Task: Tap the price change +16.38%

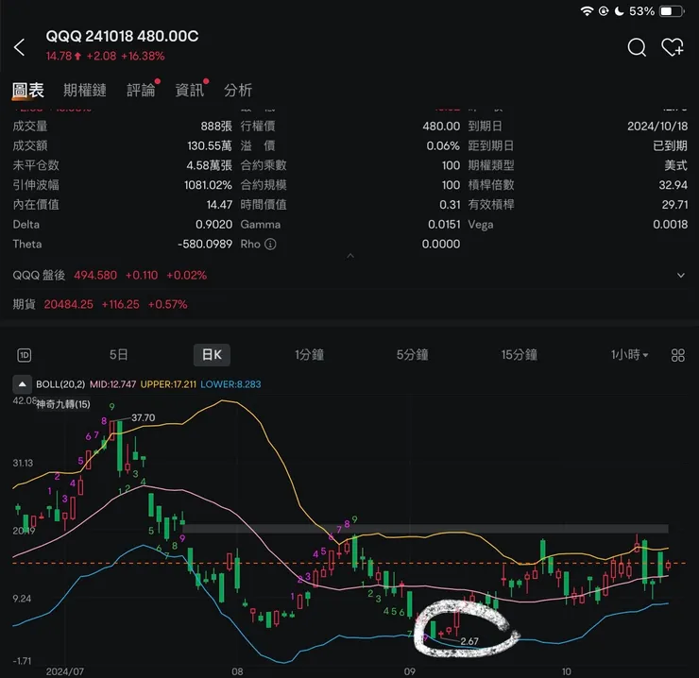Action: point(143,56)
